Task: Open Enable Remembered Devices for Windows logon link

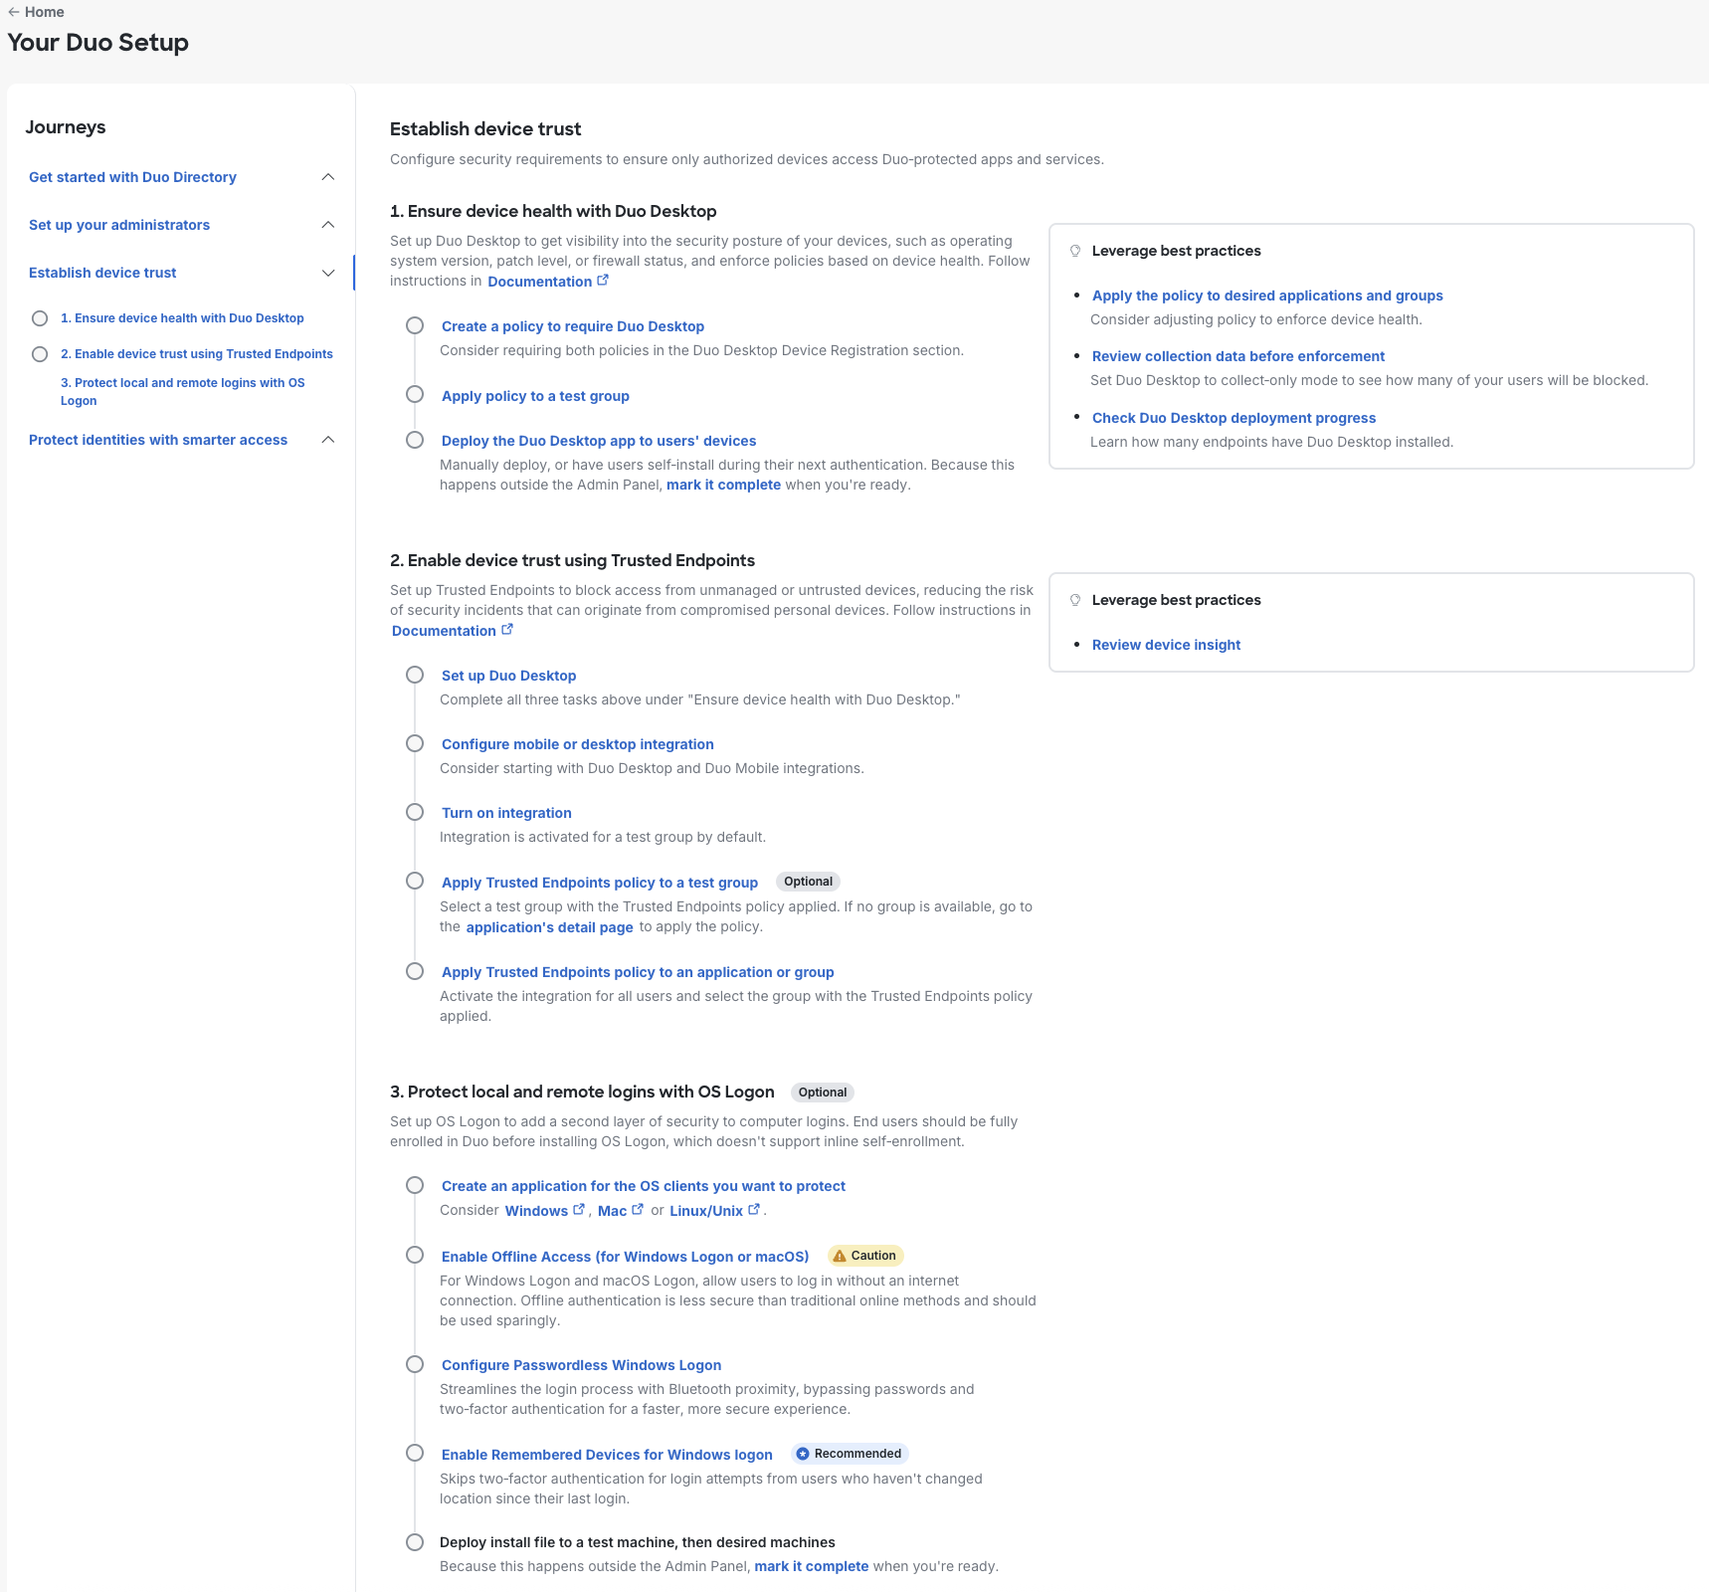Action: (607, 1455)
